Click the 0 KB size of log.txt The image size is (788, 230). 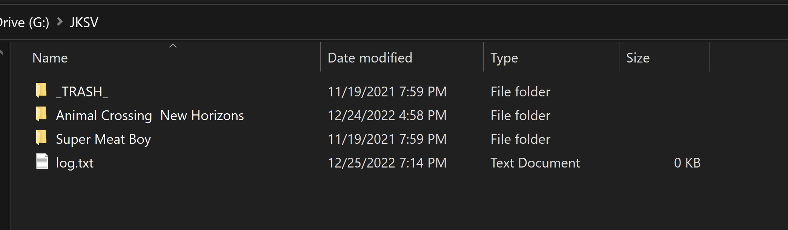coord(687,163)
